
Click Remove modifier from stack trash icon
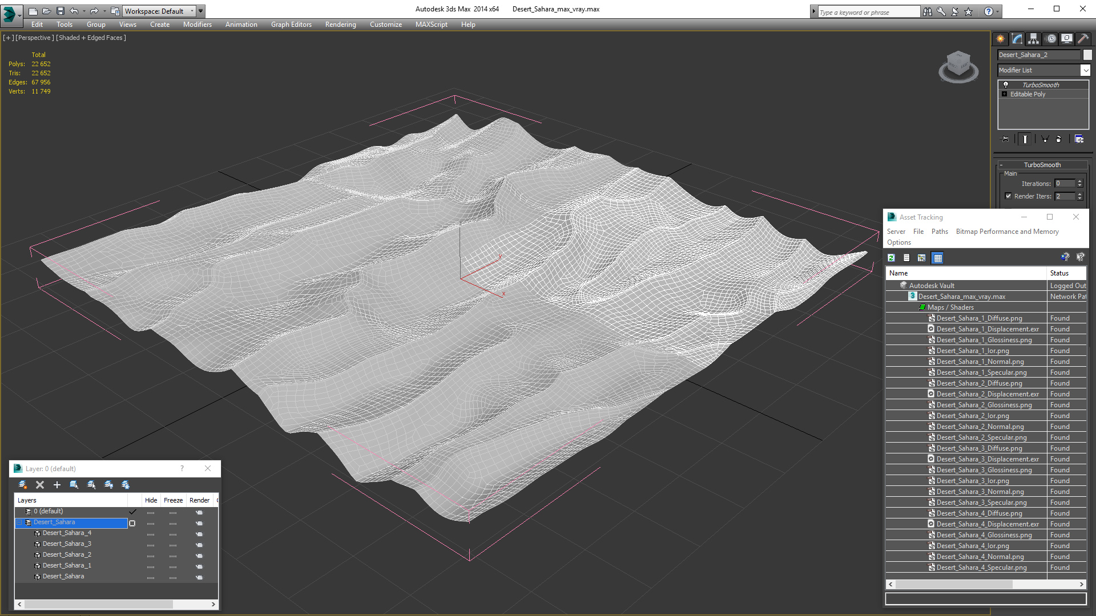click(1058, 139)
